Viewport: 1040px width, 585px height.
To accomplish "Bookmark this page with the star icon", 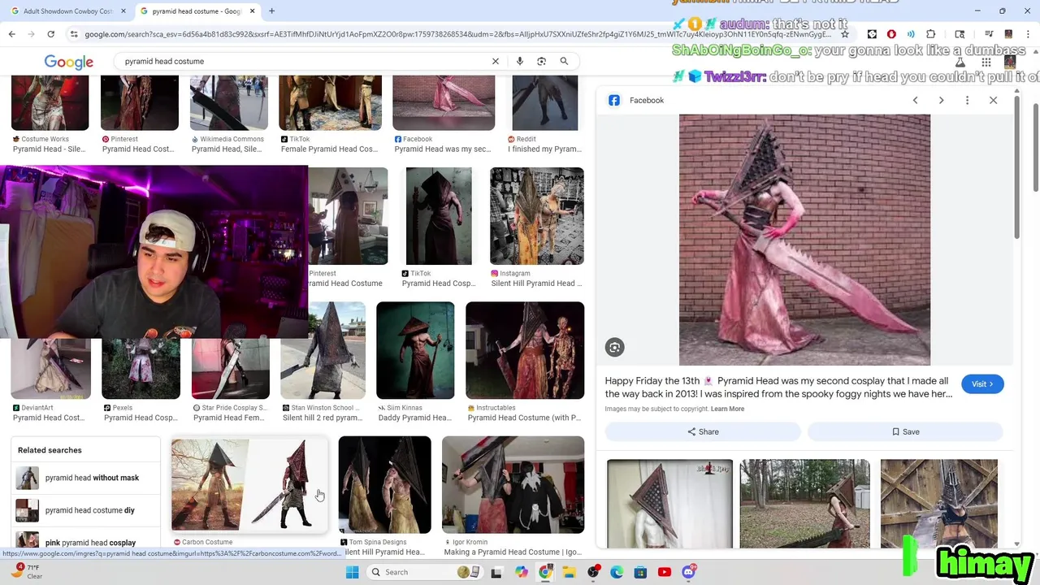I will click(x=845, y=34).
